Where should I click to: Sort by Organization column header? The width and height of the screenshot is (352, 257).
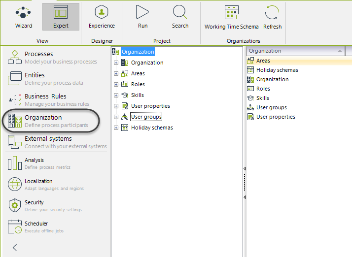click(x=296, y=51)
